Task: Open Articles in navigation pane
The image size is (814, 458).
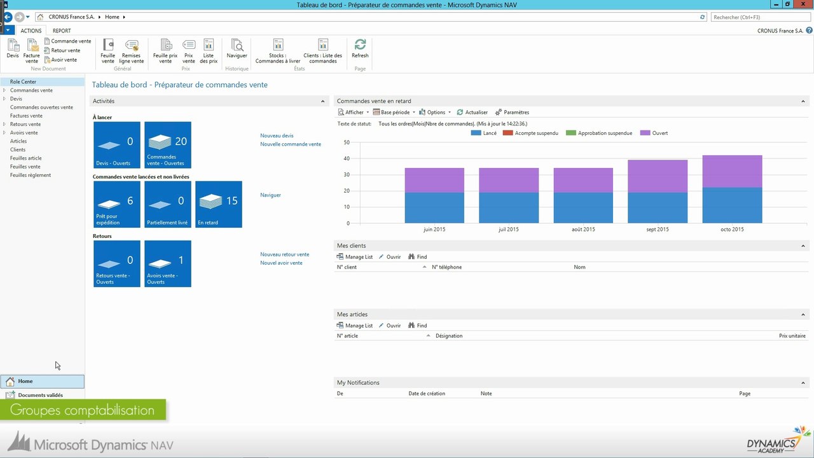Action: click(18, 141)
